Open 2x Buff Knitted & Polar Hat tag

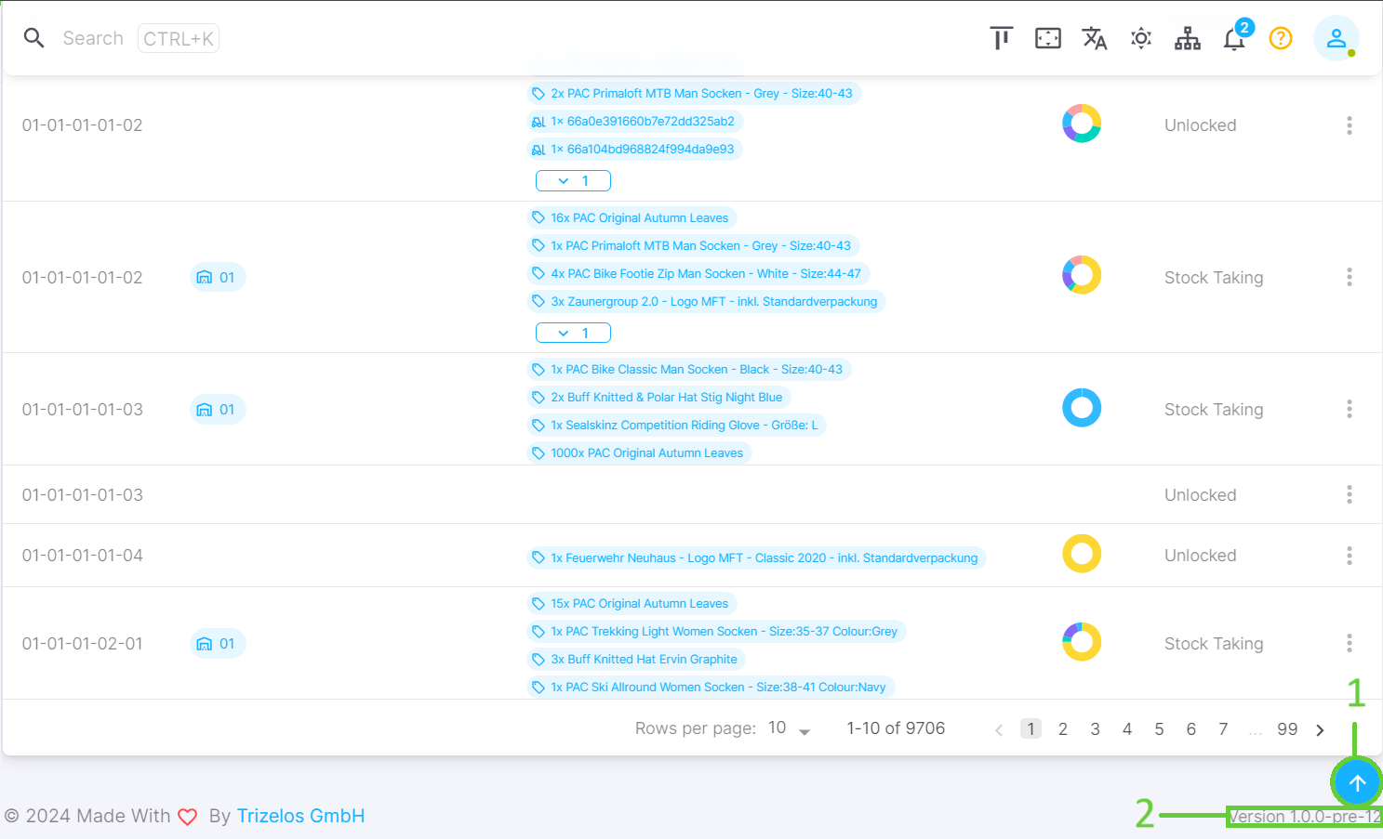tap(658, 397)
